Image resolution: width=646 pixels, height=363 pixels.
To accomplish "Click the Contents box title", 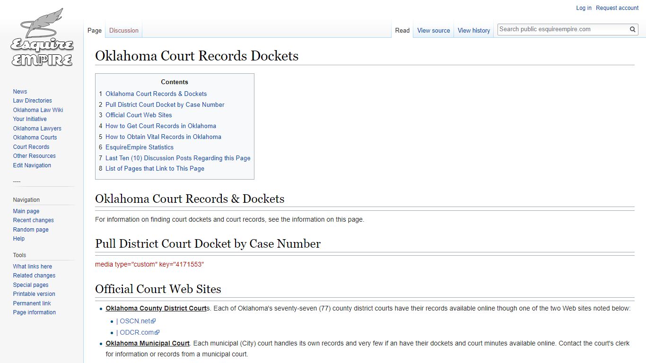I will 175,82.
